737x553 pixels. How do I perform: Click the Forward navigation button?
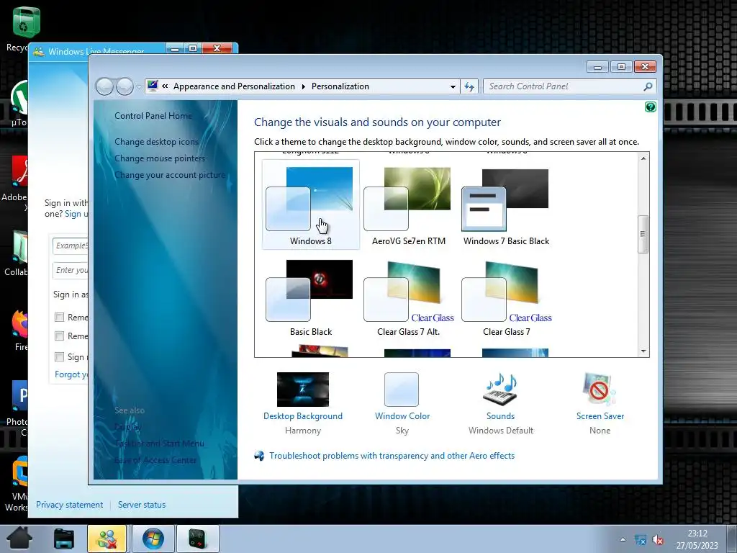pyautogui.click(x=125, y=86)
